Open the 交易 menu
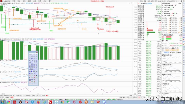Viewport: 185px width, 104px height. click(x=40, y=1)
